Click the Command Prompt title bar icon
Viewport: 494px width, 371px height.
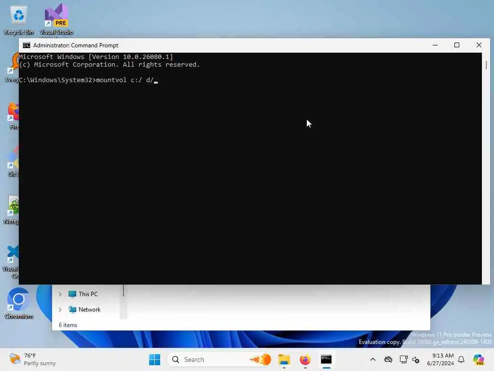tap(27, 45)
